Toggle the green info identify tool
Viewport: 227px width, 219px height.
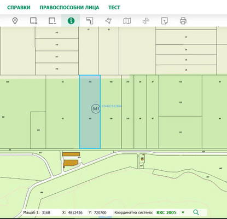coord(71,21)
